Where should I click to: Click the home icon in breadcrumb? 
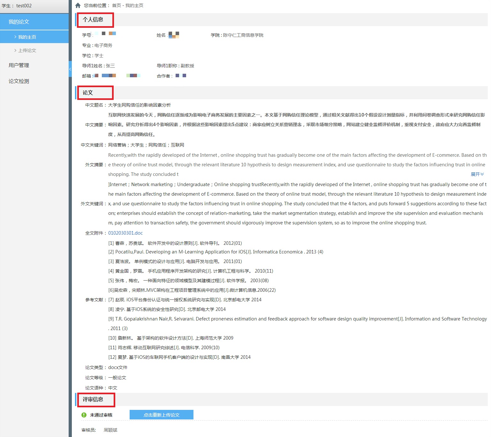[78, 5]
